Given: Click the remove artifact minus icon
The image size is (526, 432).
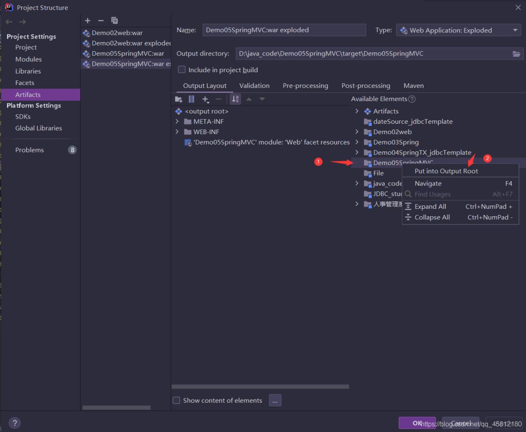Looking at the screenshot, I should click(x=100, y=21).
